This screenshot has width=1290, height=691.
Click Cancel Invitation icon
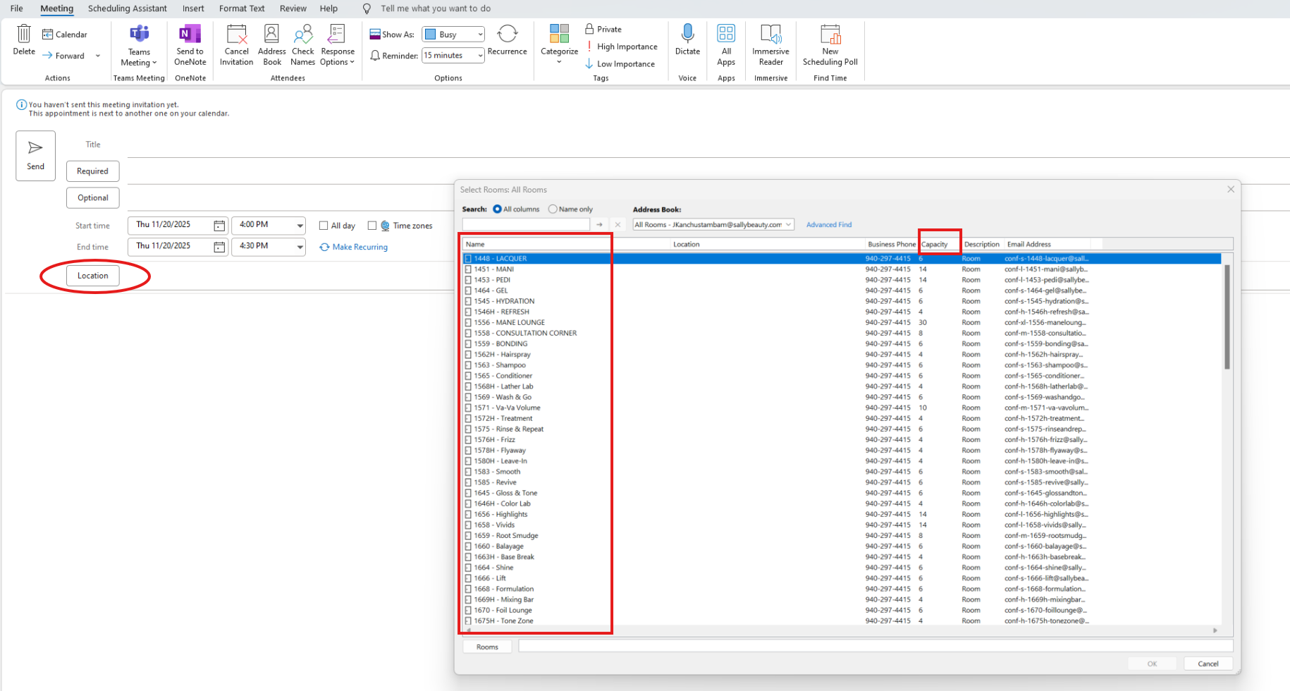pyautogui.click(x=237, y=34)
